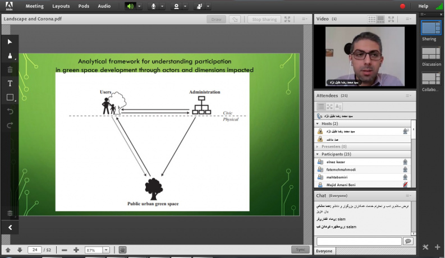This screenshot has height=258, width=445.
Task: Click the Sync button
Action: pyautogui.click(x=300, y=250)
